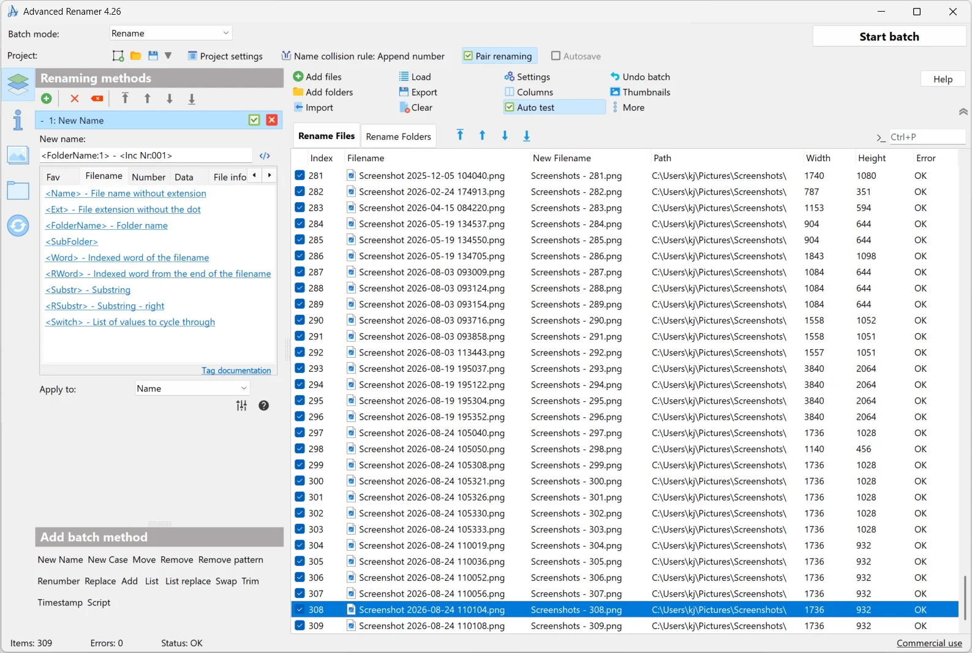This screenshot has width=972, height=653.
Task: Move selected files to bottom blue arrow
Action: pos(527,136)
